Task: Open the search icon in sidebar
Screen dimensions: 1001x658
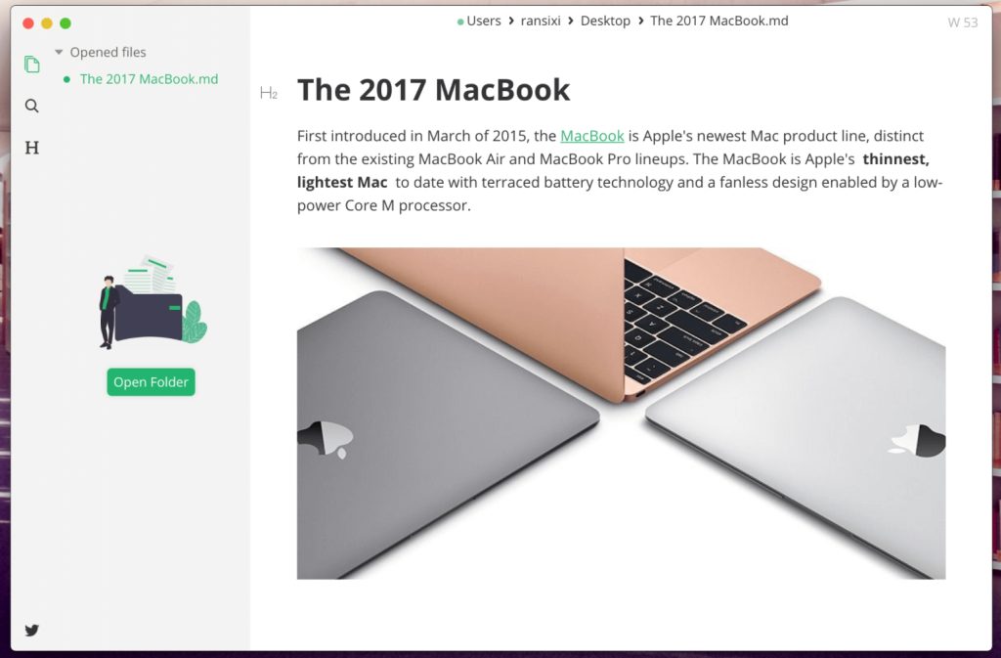Action: (x=32, y=106)
